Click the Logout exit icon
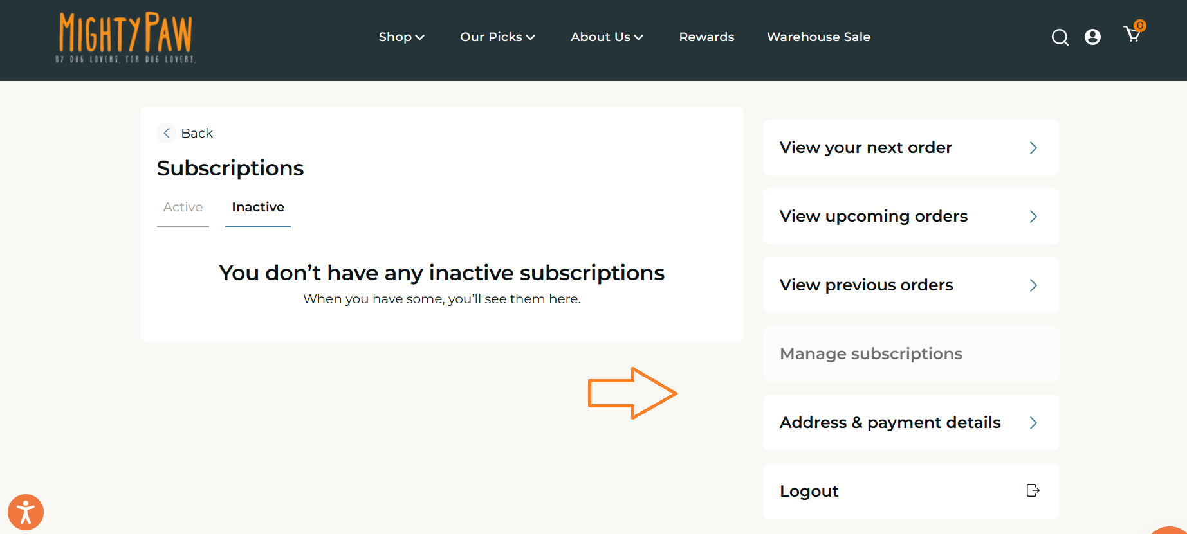The width and height of the screenshot is (1187, 534). pos(1033,491)
